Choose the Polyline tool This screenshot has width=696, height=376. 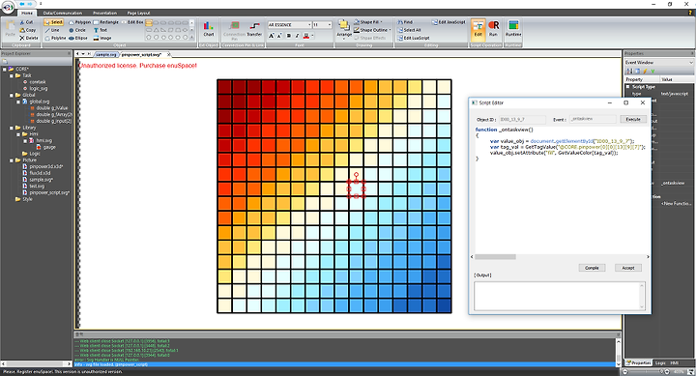(x=54, y=38)
